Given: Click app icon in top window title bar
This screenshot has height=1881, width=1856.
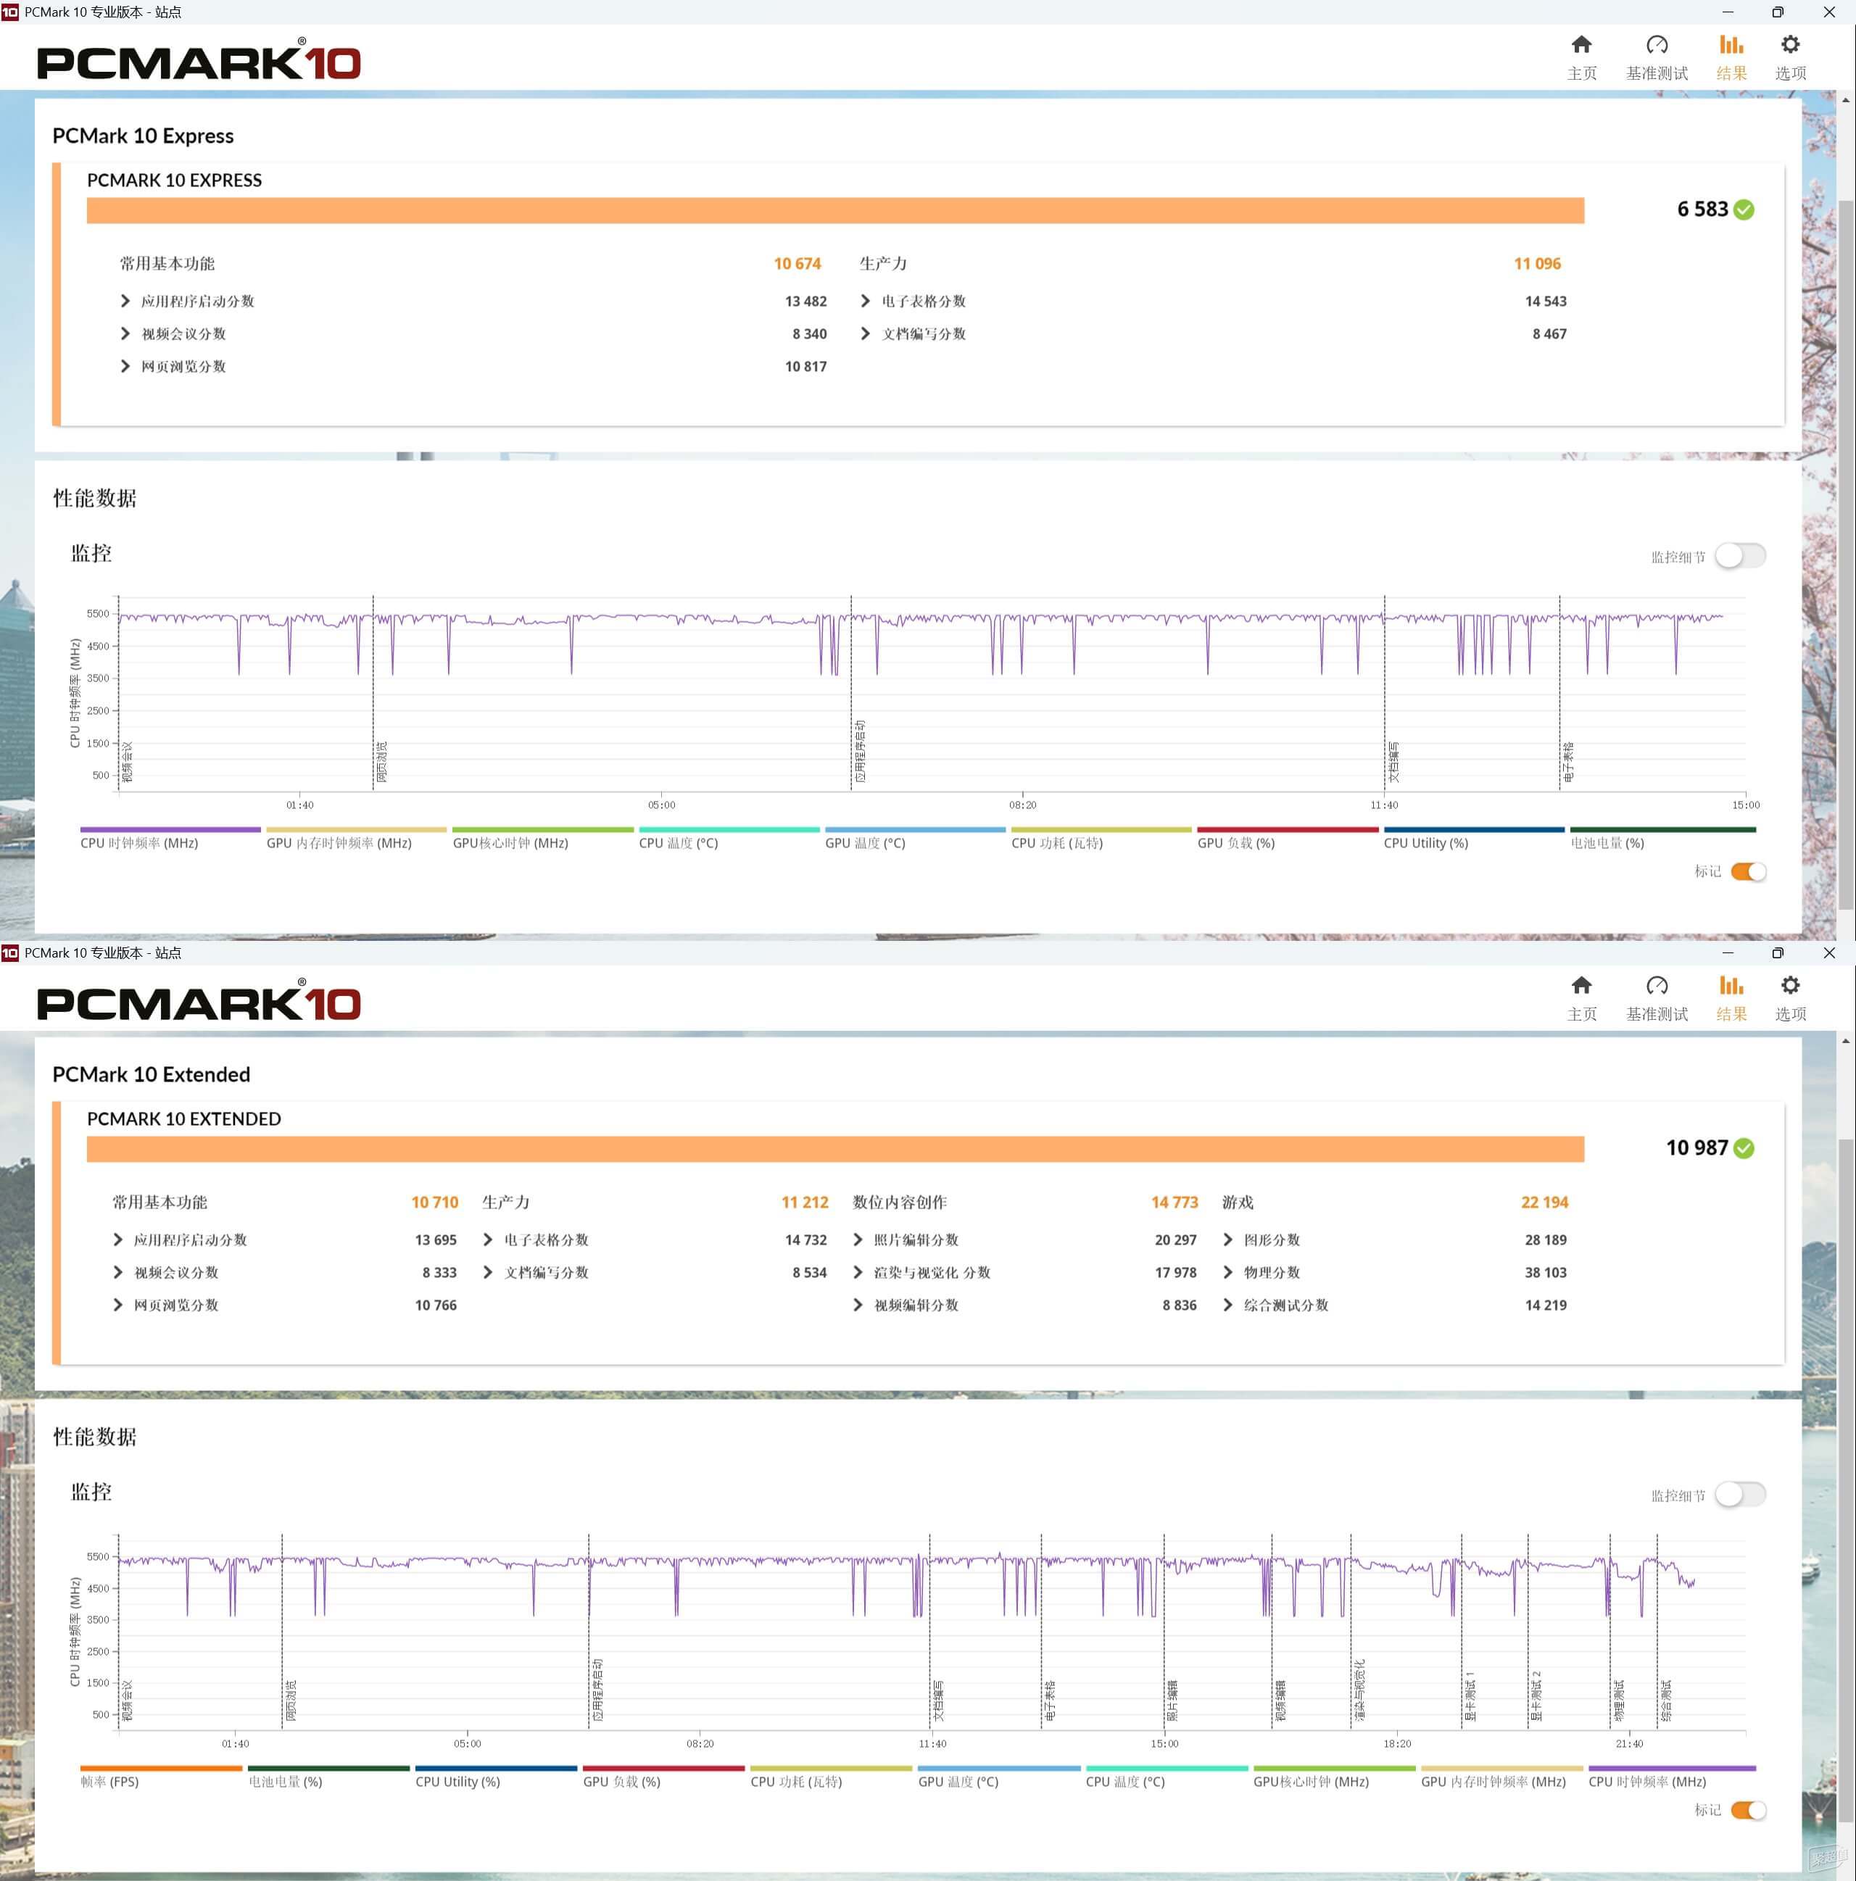Looking at the screenshot, I should 9,12.
